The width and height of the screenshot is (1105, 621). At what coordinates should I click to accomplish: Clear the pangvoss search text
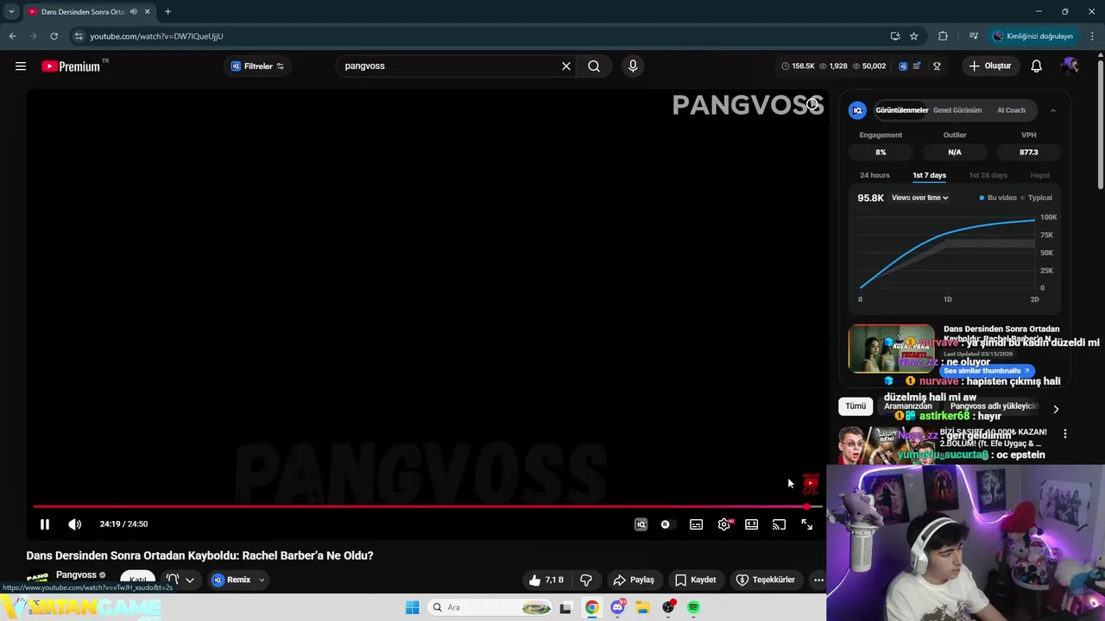[x=566, y=66]
